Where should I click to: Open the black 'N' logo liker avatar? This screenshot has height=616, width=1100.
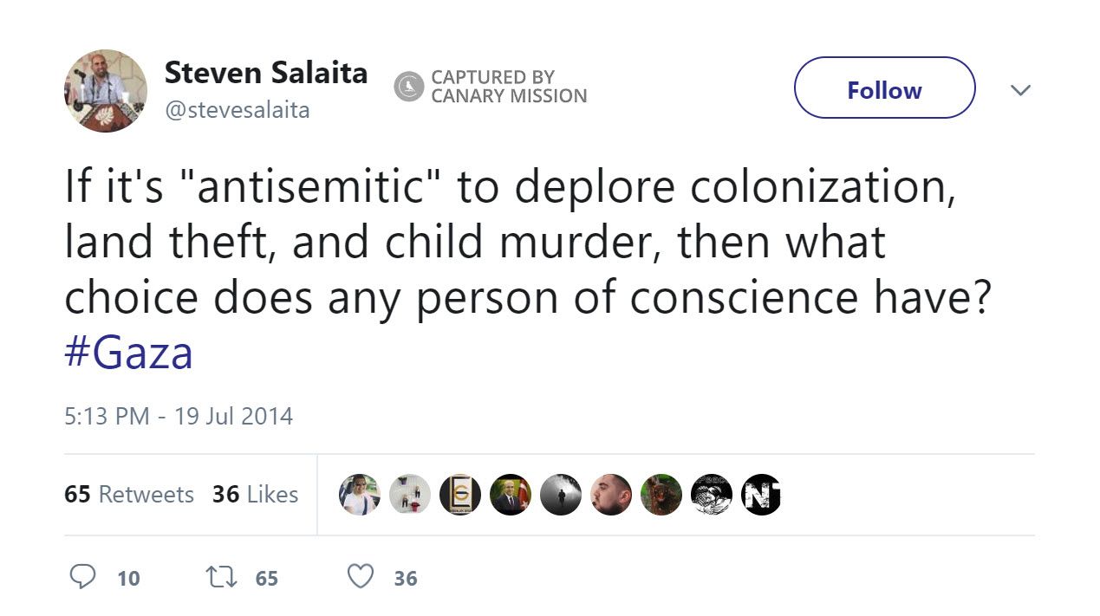[x=762, y=495]
